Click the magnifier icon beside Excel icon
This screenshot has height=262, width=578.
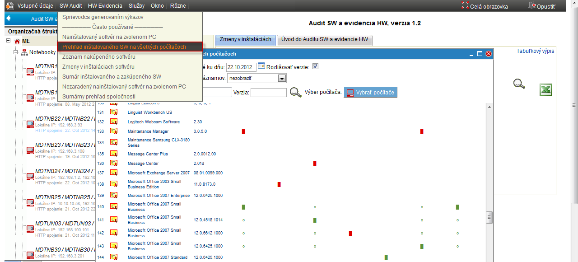pyautogui.click(x=519, y=84)
